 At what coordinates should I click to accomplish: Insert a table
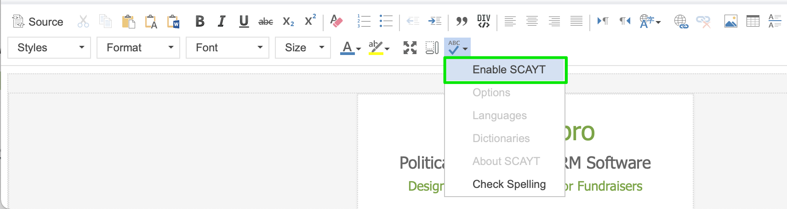(x=753, y=22)
